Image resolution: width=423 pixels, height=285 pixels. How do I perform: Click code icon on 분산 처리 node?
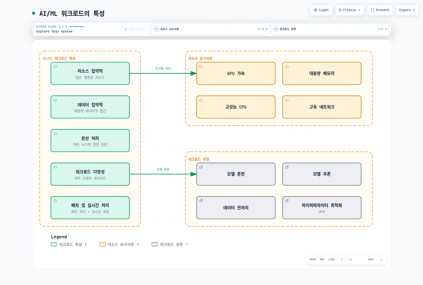click(55, 134)
